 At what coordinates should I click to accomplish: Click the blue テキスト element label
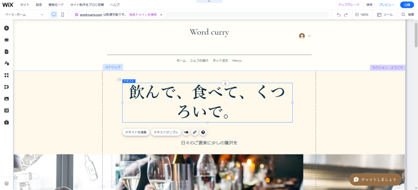click(129, 81)
